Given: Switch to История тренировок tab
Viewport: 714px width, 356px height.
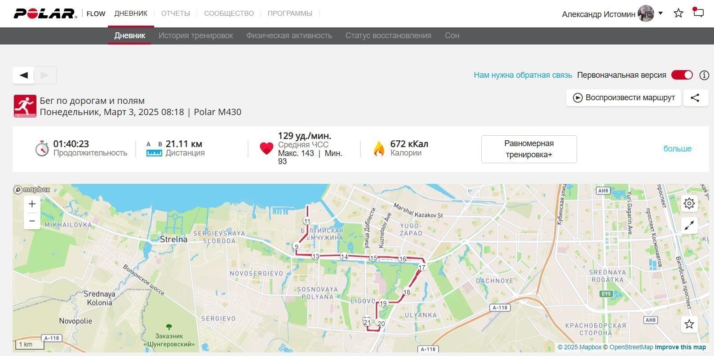Looking at the screenshot, I should (x=195, y=36).
